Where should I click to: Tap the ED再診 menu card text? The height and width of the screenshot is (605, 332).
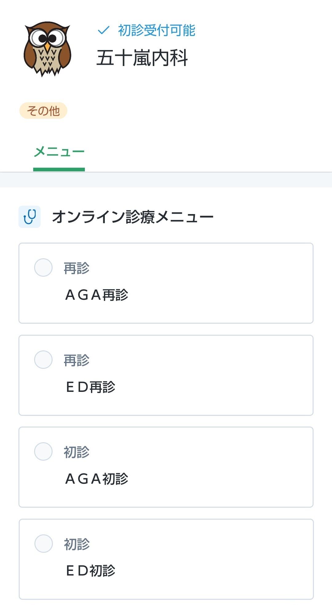coord(91,387)
